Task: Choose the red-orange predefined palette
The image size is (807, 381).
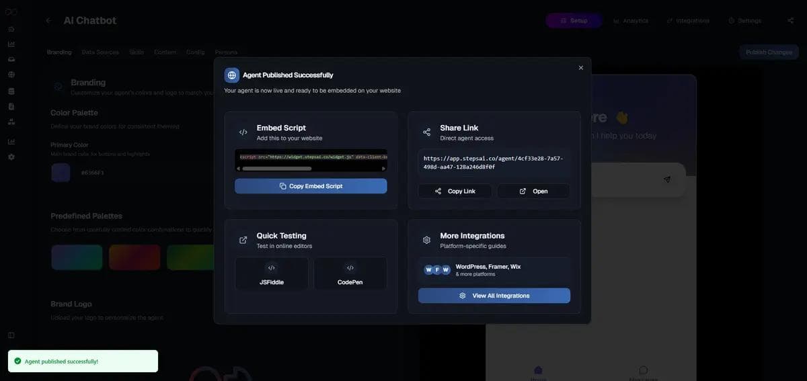Action: coord(134,257)
